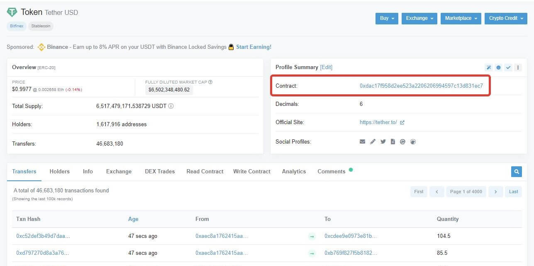Open the whitepaper document icon

click(393, 141)
